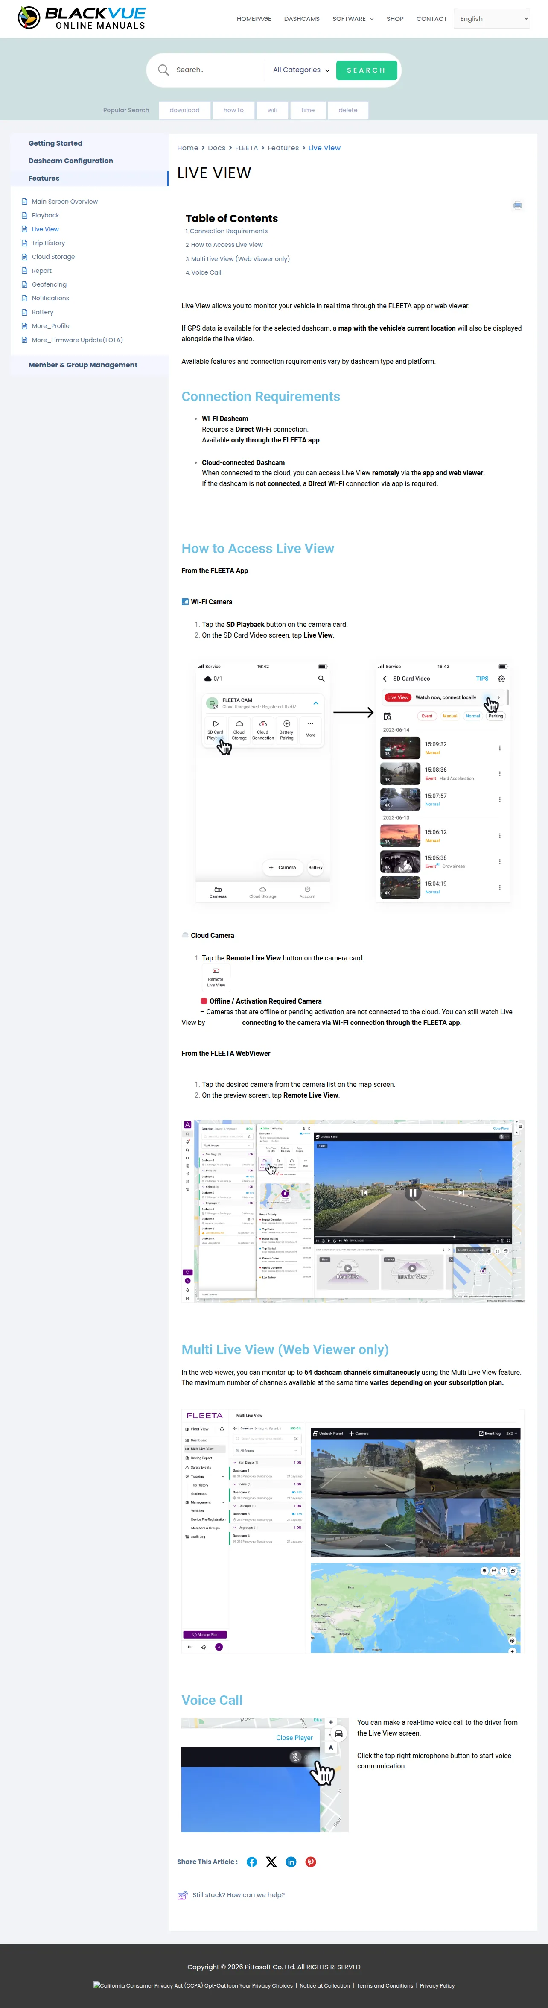Open the Voice Call screenshot image

[x=265, y=1774]
